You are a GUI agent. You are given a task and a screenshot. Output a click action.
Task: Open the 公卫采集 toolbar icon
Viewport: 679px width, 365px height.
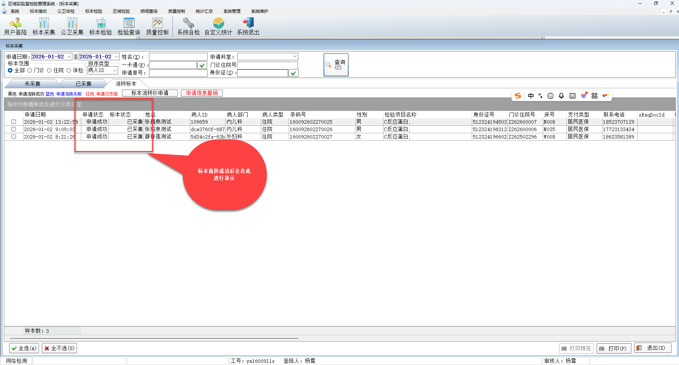[72, 23]
